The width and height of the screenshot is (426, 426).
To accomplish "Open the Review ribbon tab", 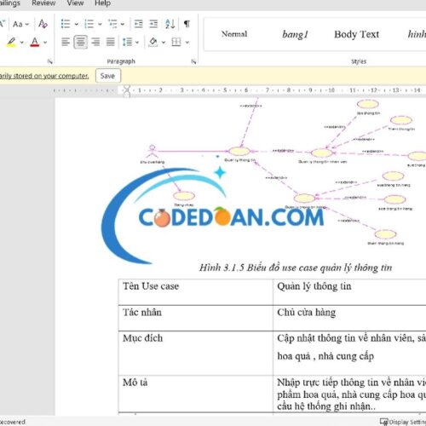I will pos(43,3).
